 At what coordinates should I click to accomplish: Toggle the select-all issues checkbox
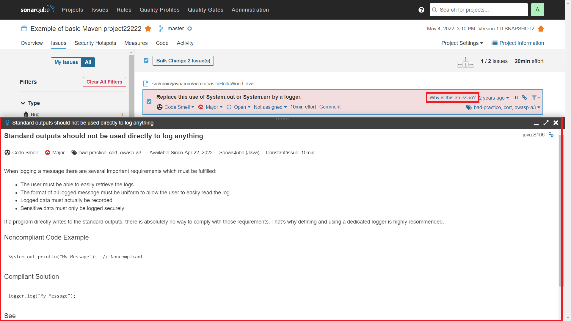[x=146, y=60]
